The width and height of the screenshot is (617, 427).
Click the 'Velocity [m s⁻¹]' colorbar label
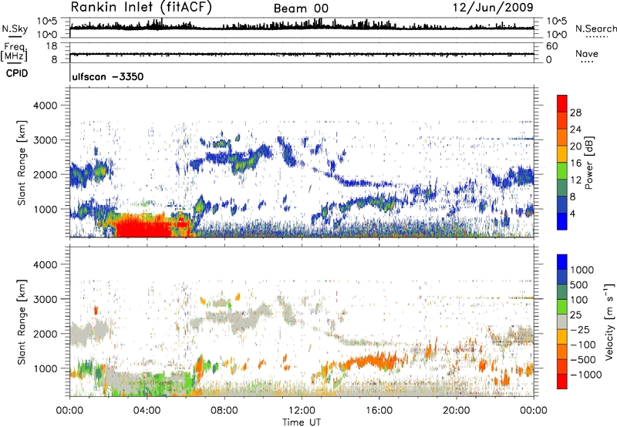click(609, 321)
